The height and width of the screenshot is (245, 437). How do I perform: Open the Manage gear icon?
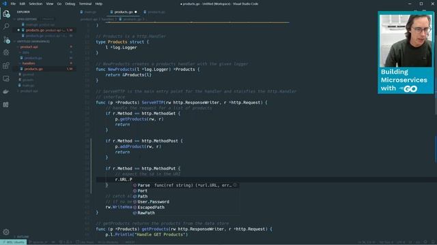pyautogui.click(x=6, y=232)
